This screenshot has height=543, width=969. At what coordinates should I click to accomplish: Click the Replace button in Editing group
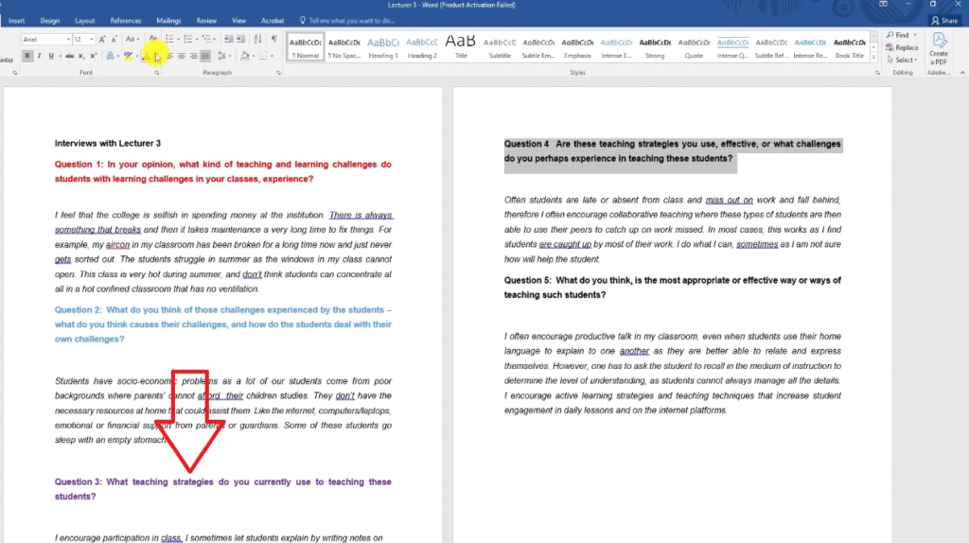click(903, 47)
